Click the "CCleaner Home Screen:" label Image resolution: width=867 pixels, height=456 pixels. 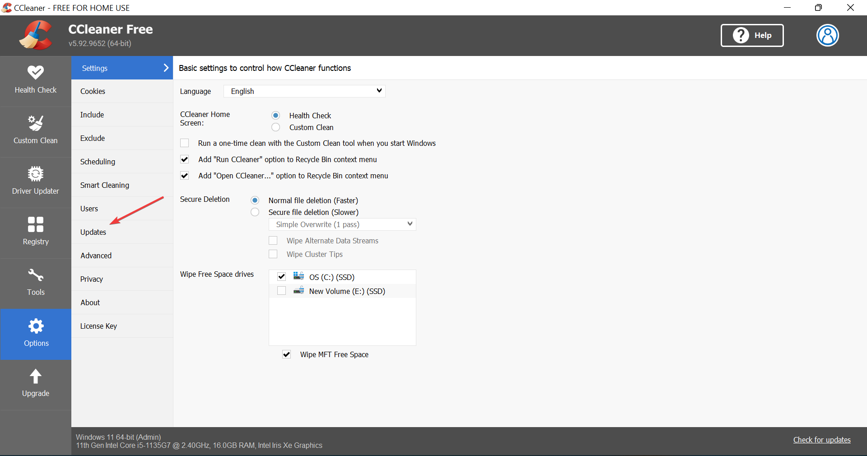pos(205,119)
